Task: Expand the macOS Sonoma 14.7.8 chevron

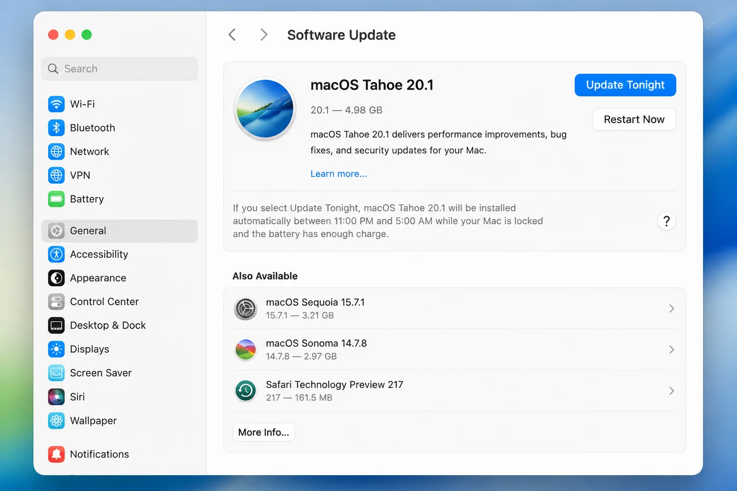Action: tap(672, 350)
